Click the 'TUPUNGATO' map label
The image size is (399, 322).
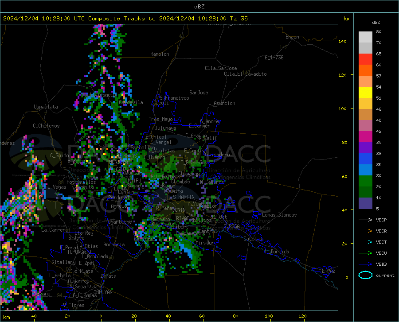(79, 252)
